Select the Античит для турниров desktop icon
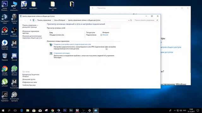The width and height of the screenshot is (202, 113). click(x=14, y=96)
